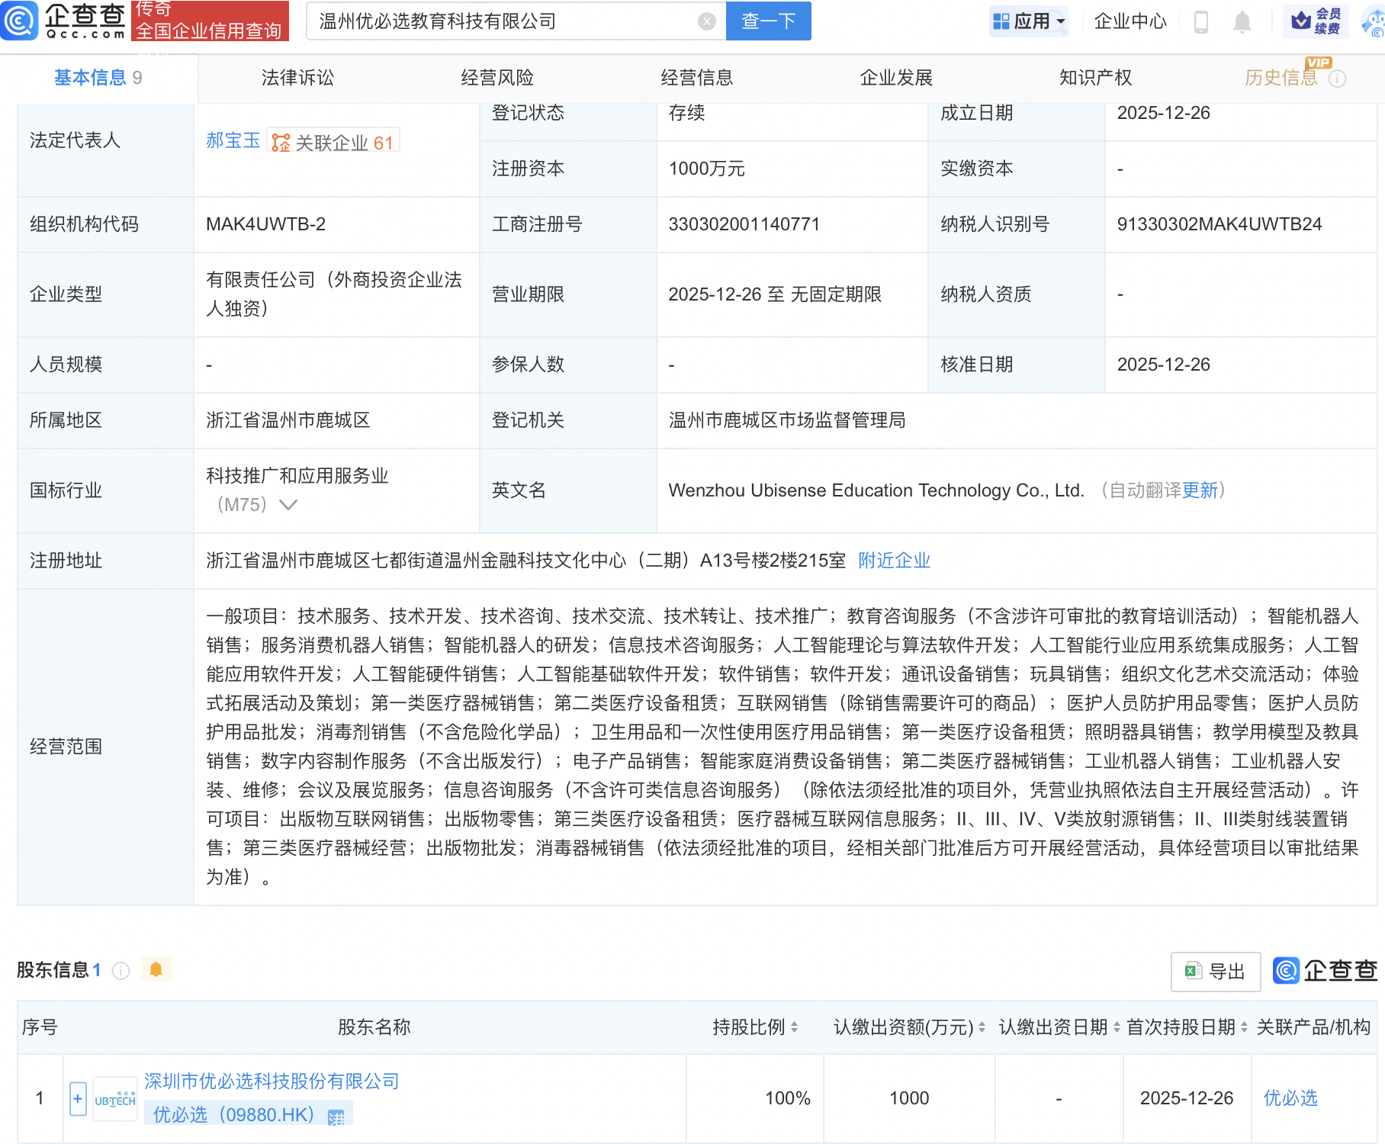Export shareholder data with 导出 button
Screen dimensions: 1385x1144
coord(1215,971)
